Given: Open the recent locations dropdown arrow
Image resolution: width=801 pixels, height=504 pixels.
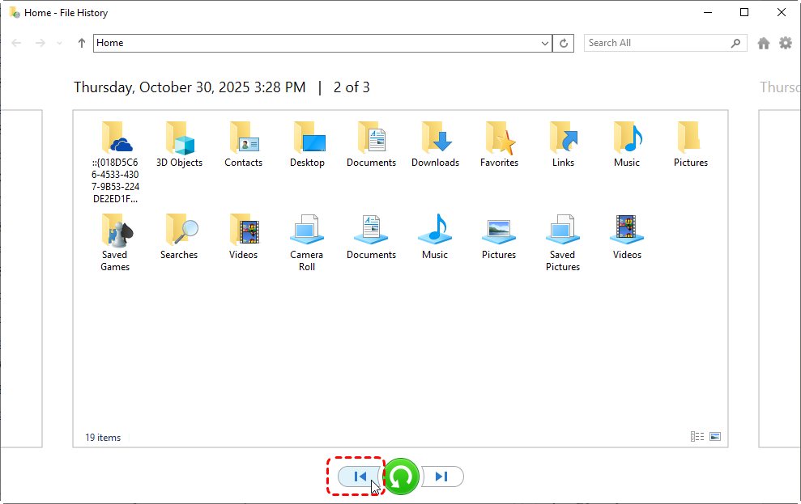Looking at the screenshot, I should [60, 43].
